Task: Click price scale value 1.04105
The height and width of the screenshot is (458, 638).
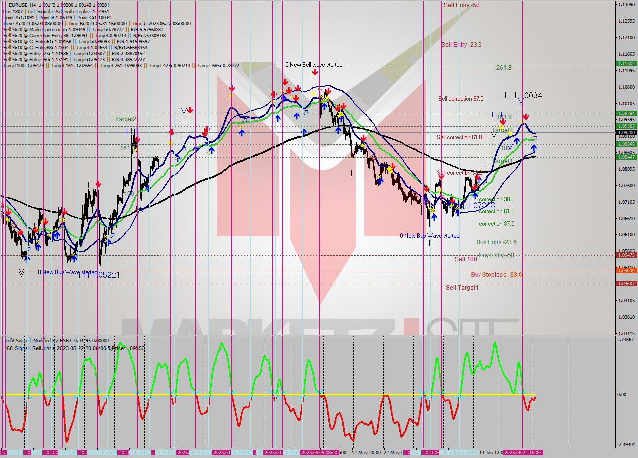Action: tap(626, 300)
